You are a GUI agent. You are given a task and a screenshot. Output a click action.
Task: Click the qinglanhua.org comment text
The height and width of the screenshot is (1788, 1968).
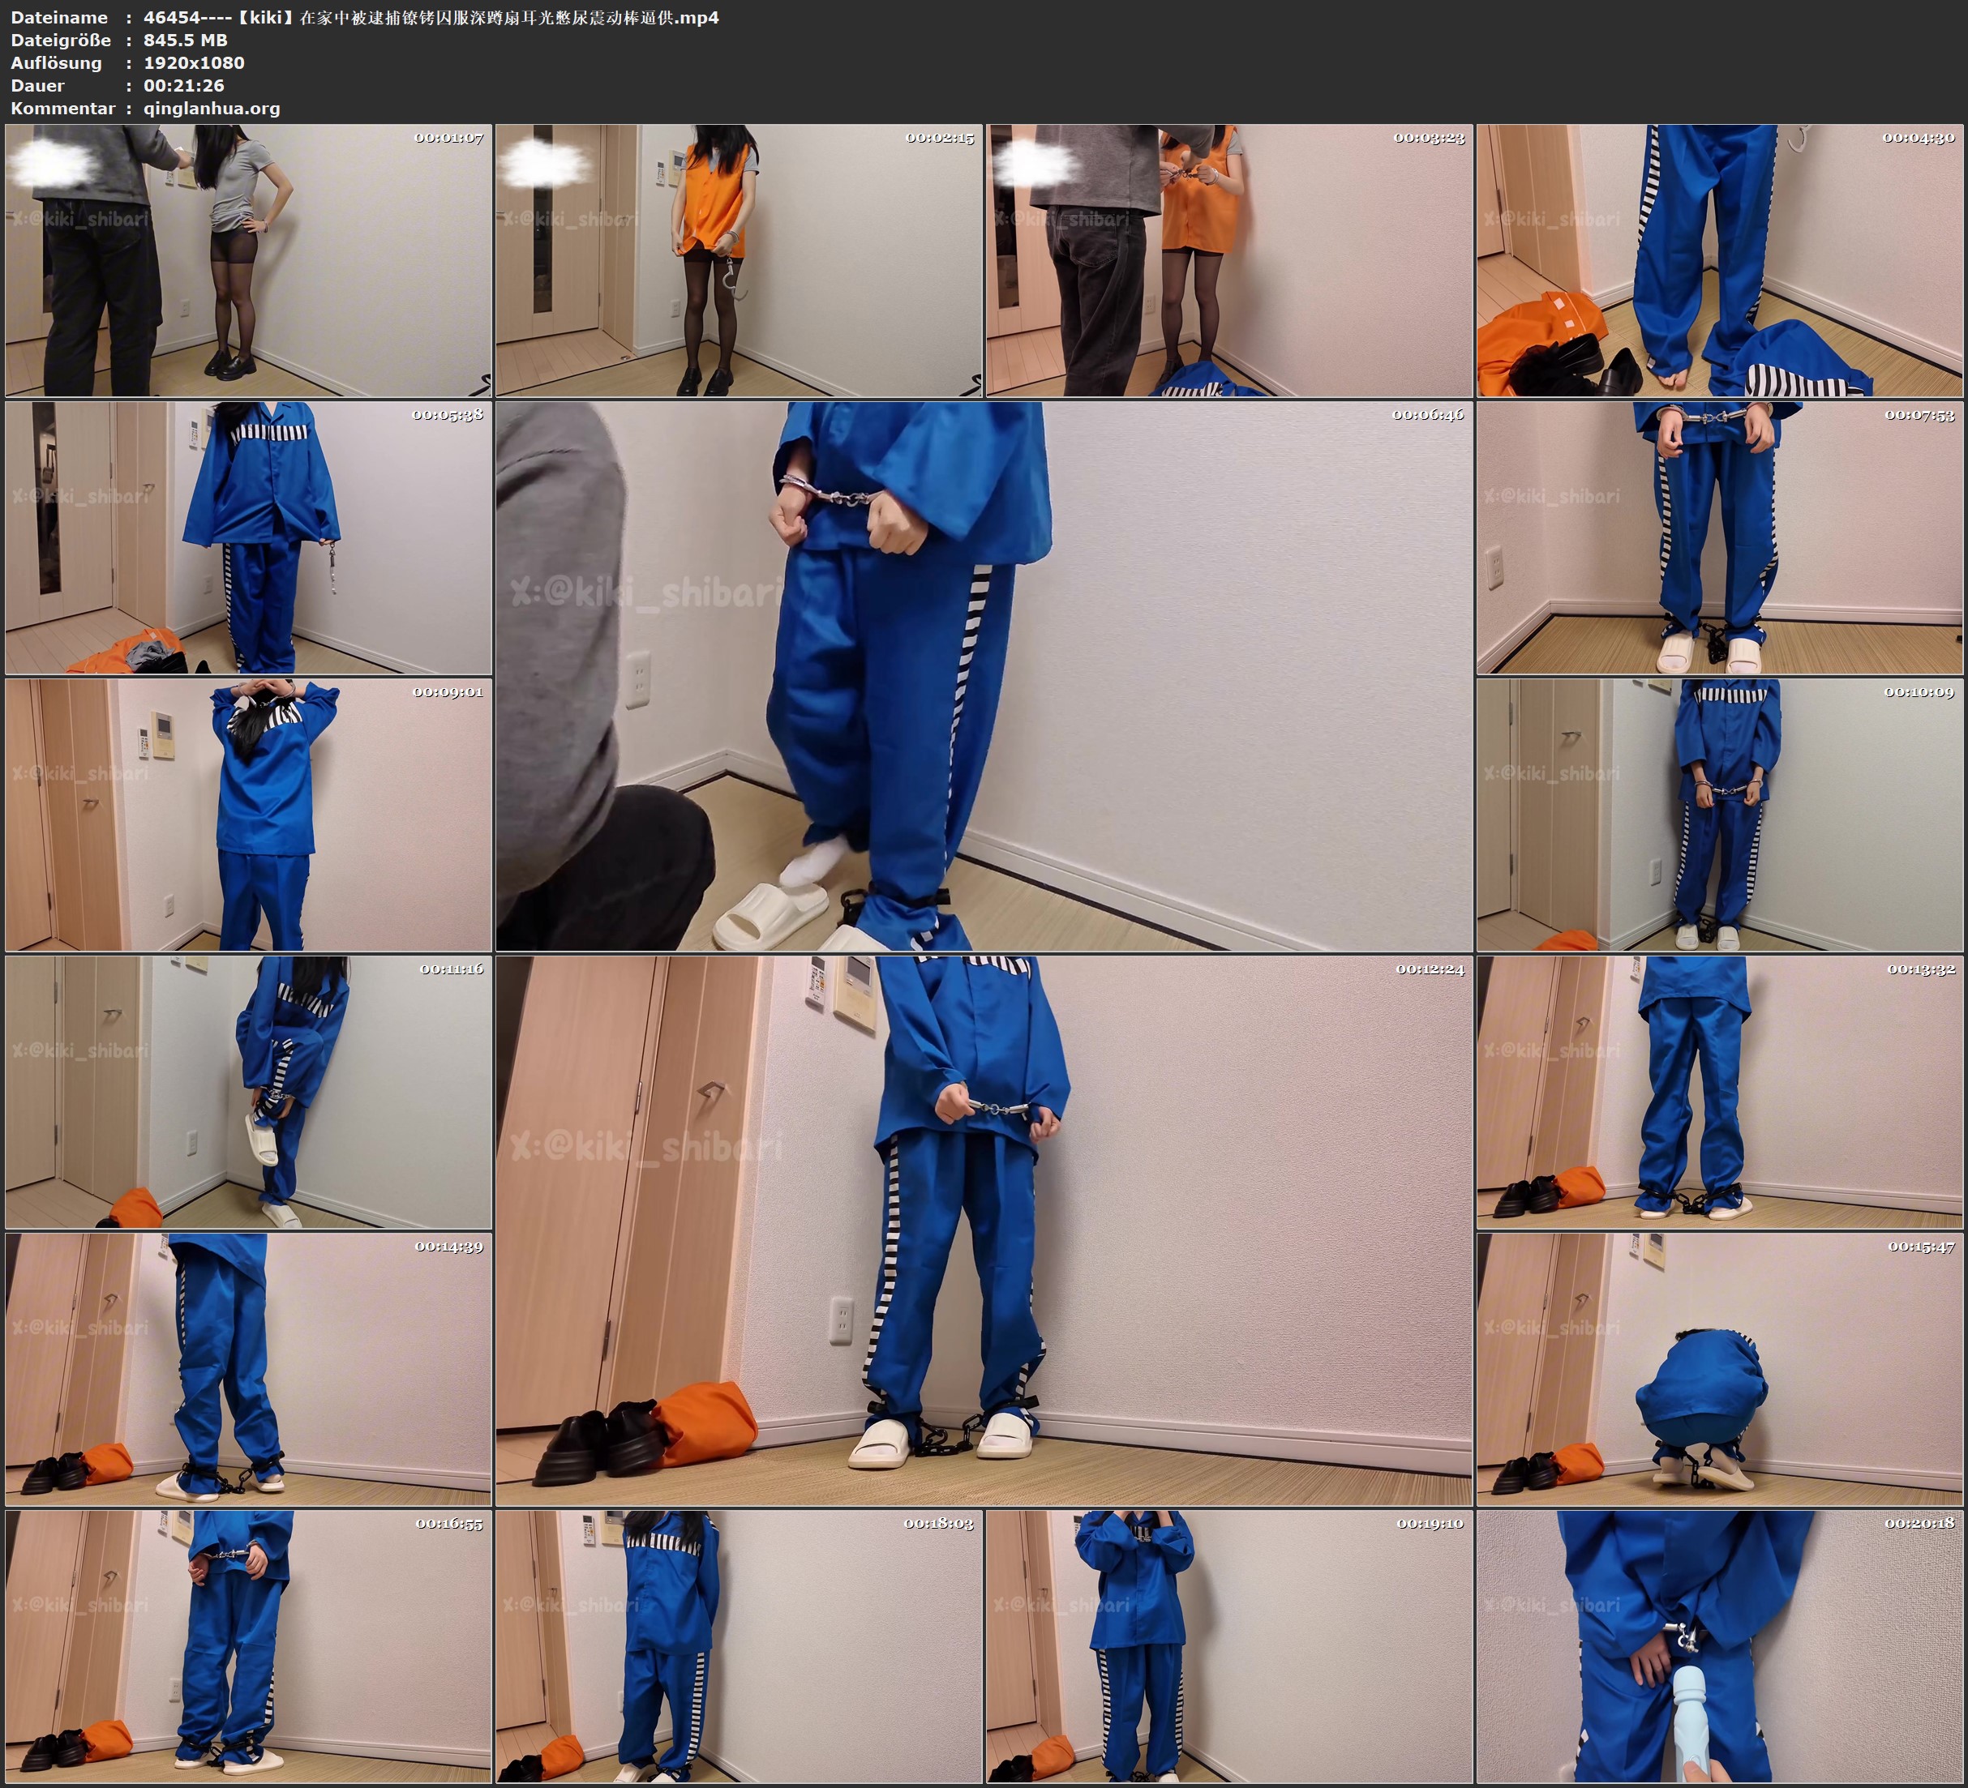pyautogui.click(x=212, y=109)
